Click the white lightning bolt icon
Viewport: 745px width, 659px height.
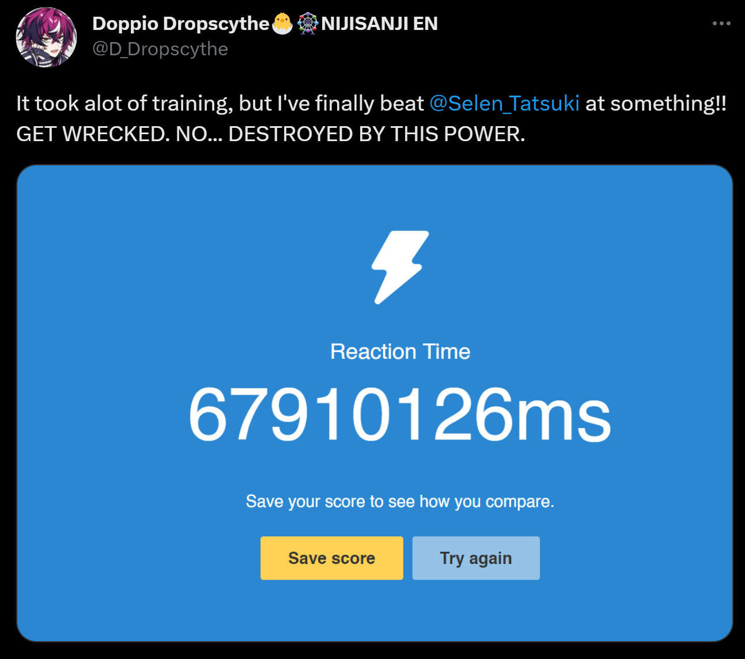point(400,267)
